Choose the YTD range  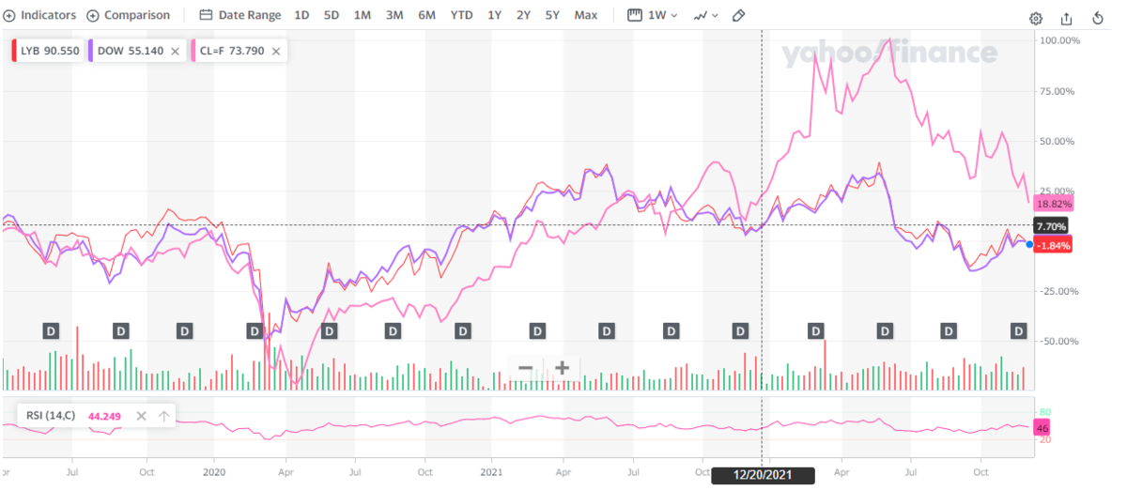coord(461,16)
